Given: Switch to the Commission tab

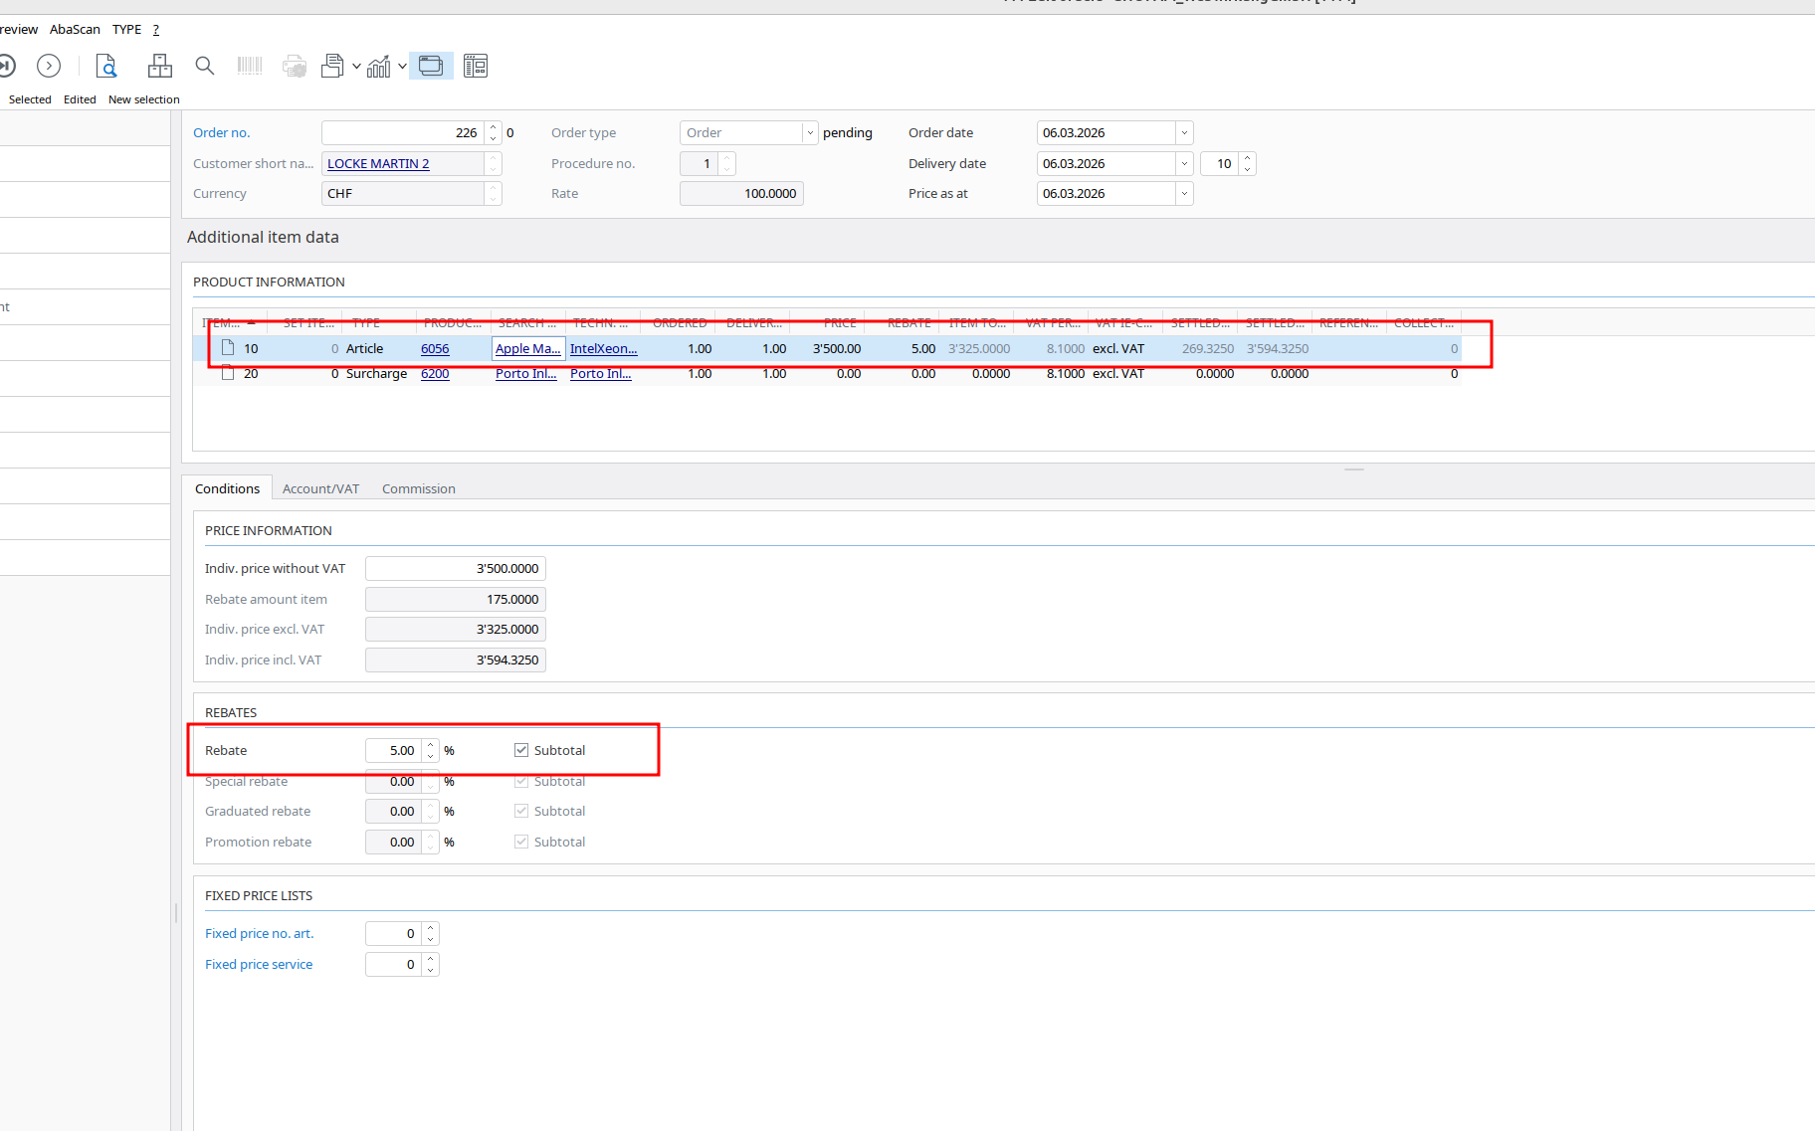Looking at the screenshot, I should (418, 489).
